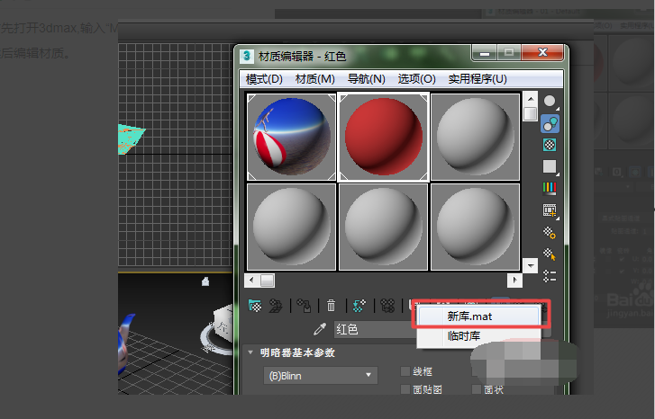Toggle the checkered Background icon
Screen dimensions: 655x419
coord(550,145)
